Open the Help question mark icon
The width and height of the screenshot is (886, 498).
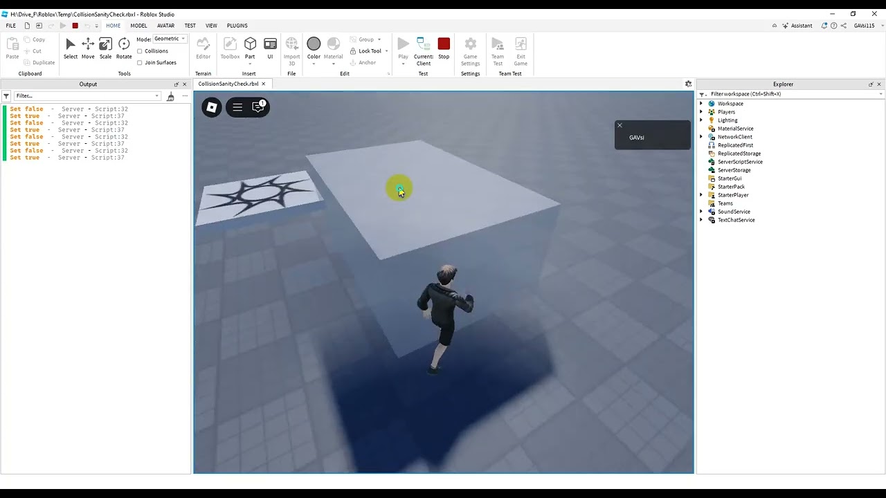click(x=833, y=26)
